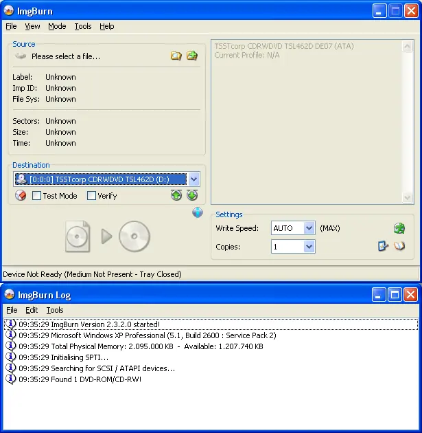Load the drive tray with the down-arrow icon
The image size is (422, 433).
coord(192,195)
